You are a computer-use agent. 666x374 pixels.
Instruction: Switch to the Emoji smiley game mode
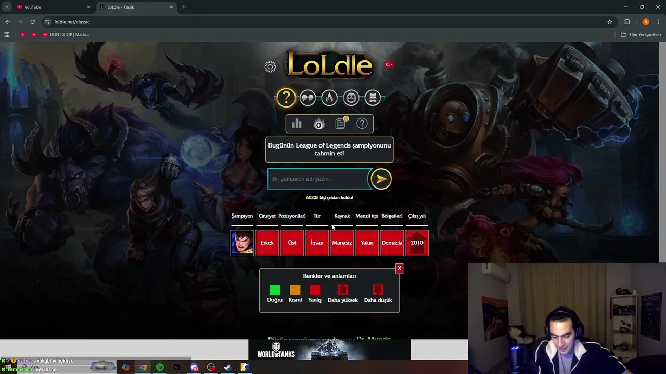[351, 98]
